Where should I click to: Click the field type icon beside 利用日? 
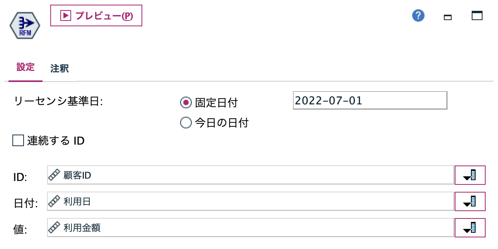53,201
